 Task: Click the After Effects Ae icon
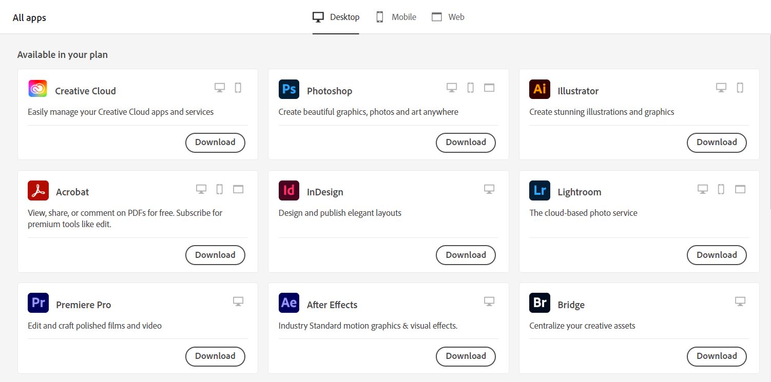tap(288, 303)
